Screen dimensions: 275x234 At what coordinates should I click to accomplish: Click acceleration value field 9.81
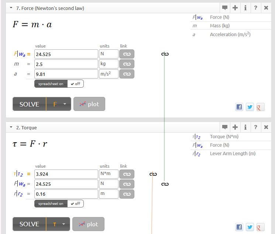pos(66,74)
